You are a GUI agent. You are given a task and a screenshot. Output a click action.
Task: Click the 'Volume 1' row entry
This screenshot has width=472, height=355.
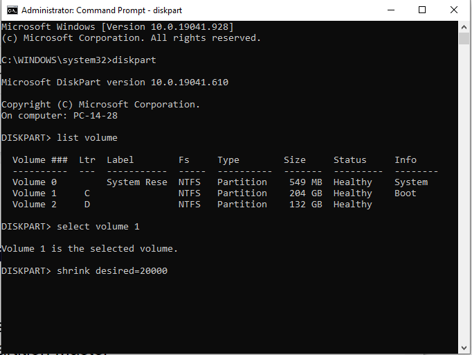[29, 193]
